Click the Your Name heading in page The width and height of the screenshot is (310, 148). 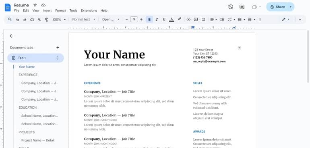114,55
